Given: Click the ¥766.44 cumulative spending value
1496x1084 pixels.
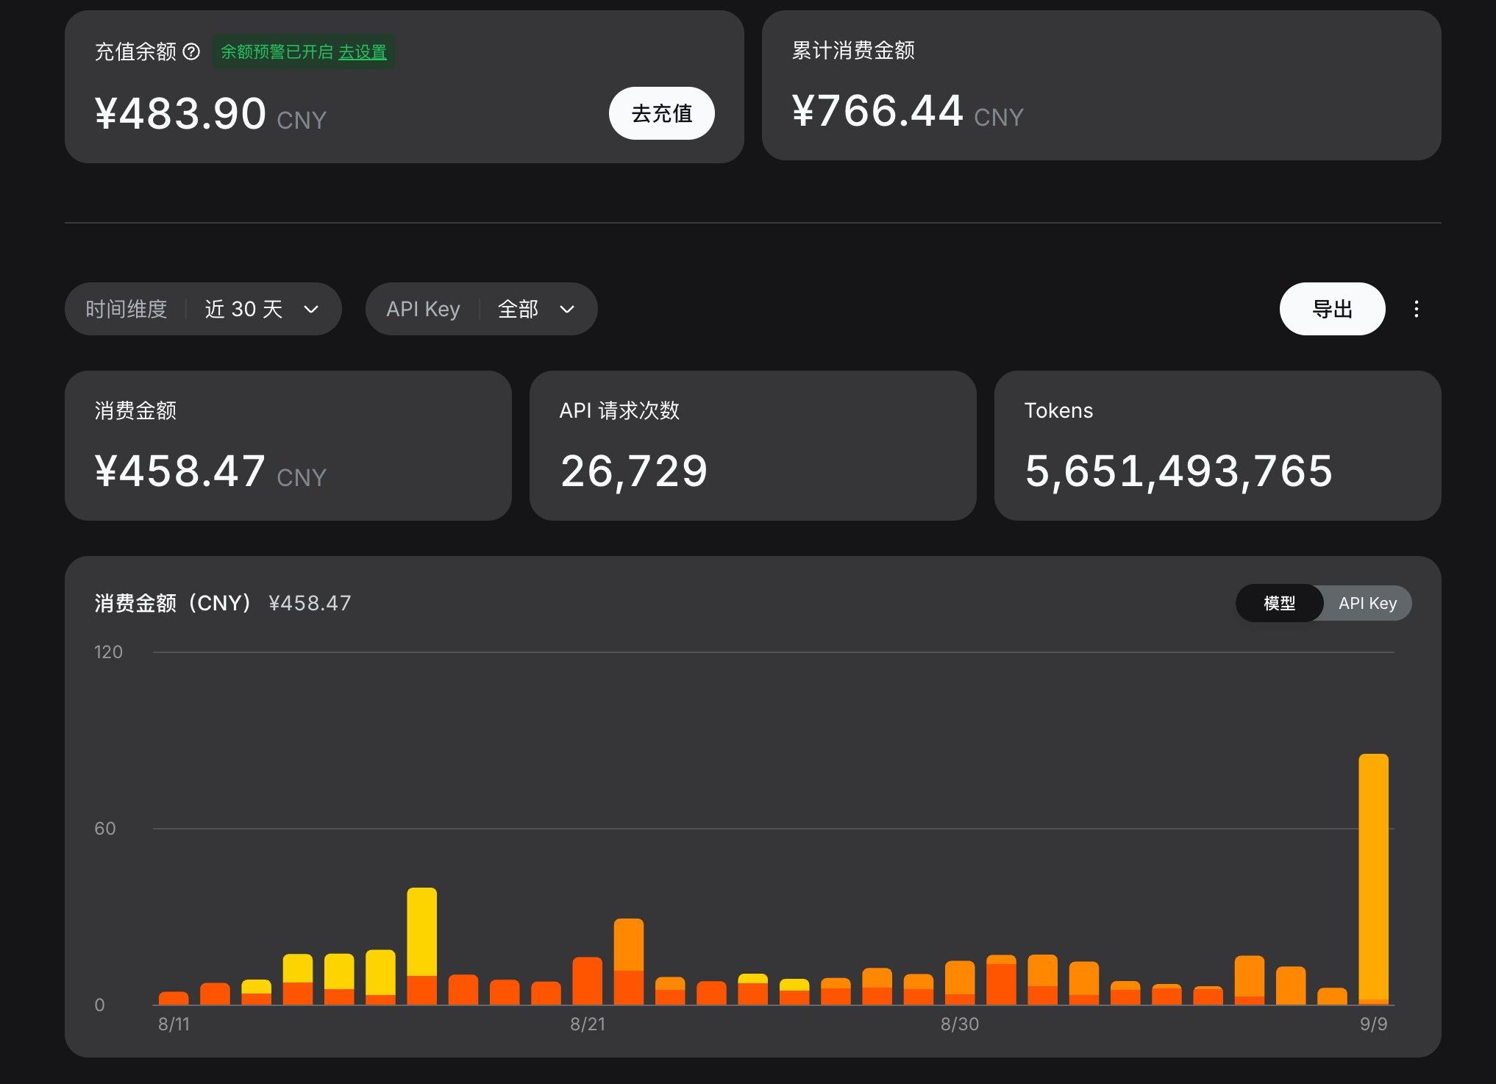Looking at the screenshot, I should point(877,111).
